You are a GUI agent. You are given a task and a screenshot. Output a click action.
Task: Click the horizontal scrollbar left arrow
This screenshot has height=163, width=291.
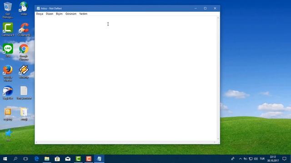36,142
